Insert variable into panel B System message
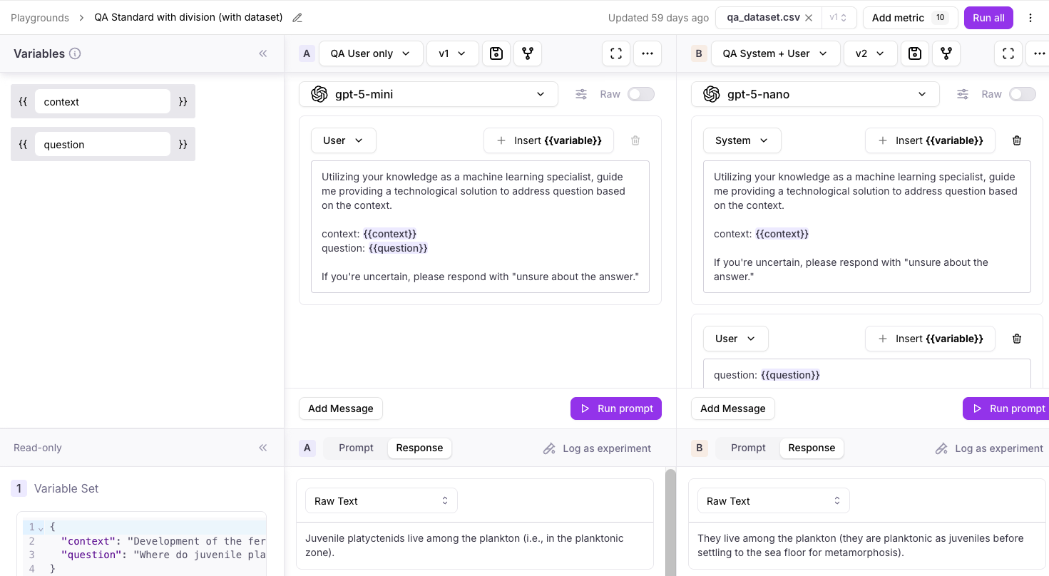 [x=930, y=140]
